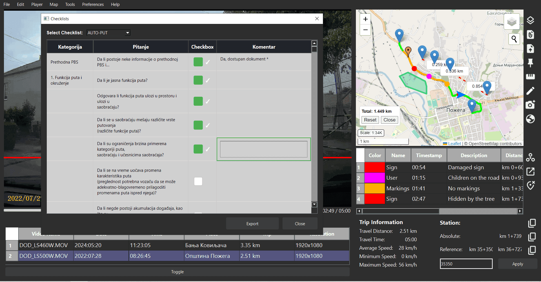This screenshot has height=282, width=541.
Task: Open the globe web icon
Action: (531, 119)
